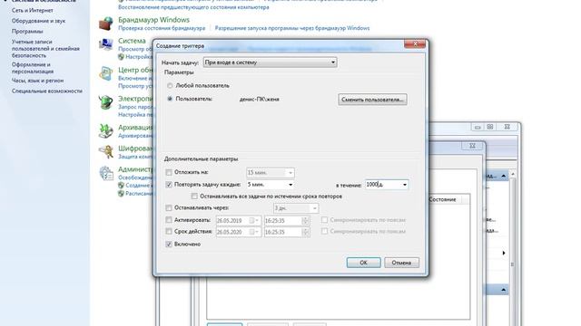Close the background Task Scheduler window

507,127
